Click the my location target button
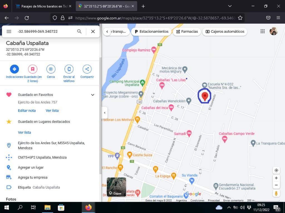This screenshot has height=213, width=285. (x=276, y=170)
